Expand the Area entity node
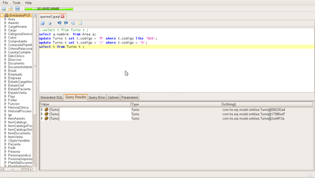Screen dimensions: 315x178 coord(6,19)
